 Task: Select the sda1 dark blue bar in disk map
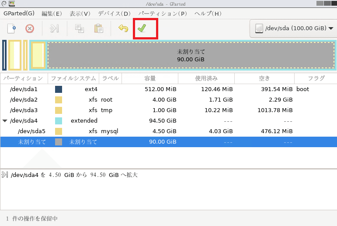click(x=4, y=55)
